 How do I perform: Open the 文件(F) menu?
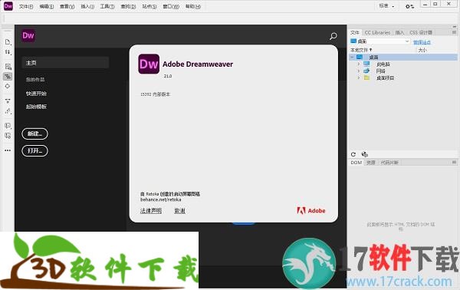click(26, 6)
